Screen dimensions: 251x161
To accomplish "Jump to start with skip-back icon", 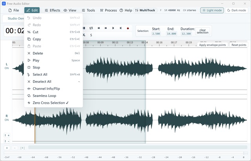I will point(113,28).
